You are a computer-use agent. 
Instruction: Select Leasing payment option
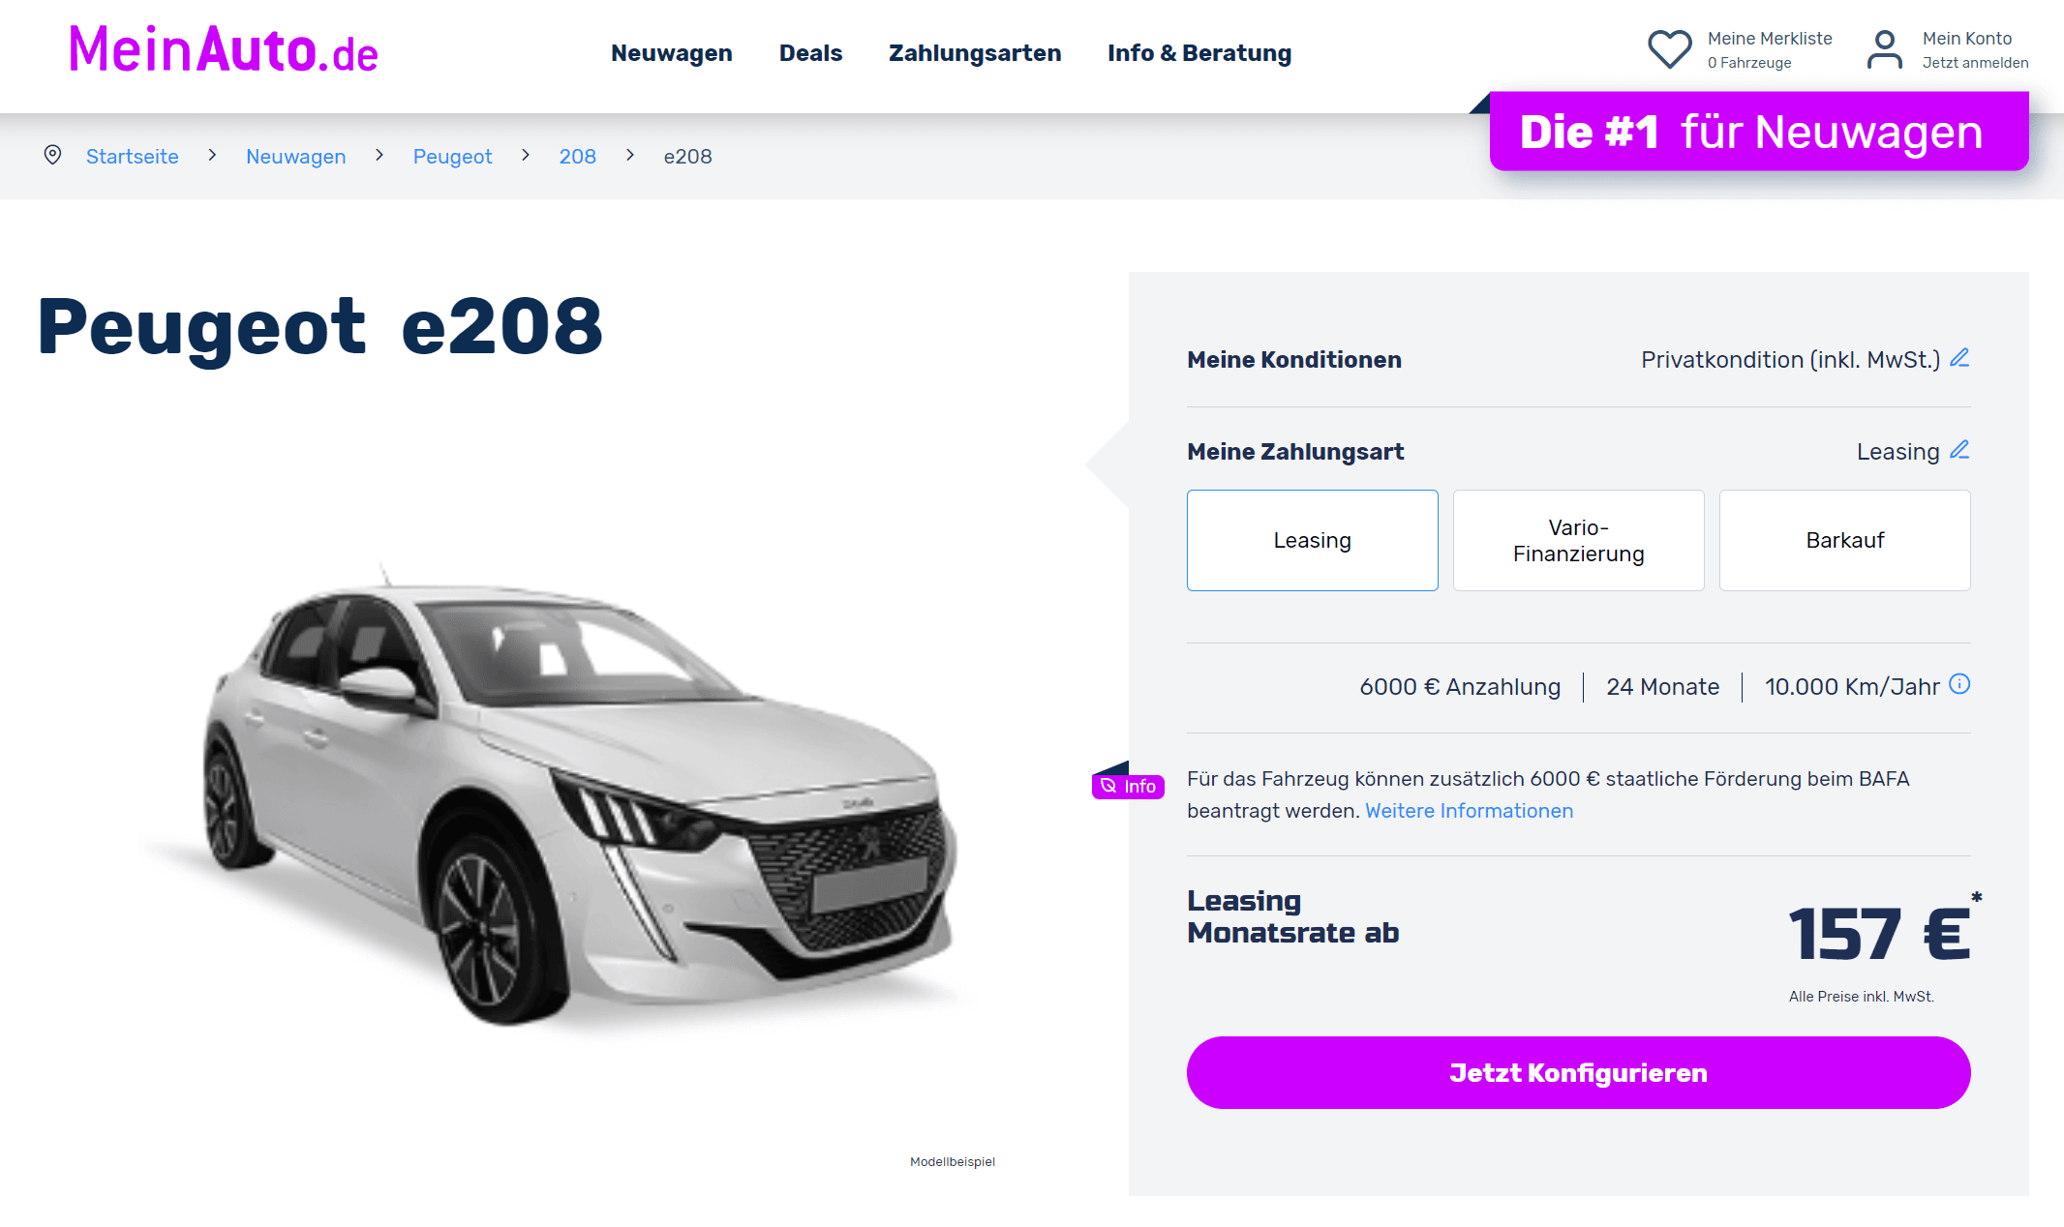[x=1313, y=540]
